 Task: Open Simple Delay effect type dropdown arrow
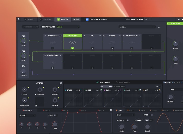[x=140, y=36]
